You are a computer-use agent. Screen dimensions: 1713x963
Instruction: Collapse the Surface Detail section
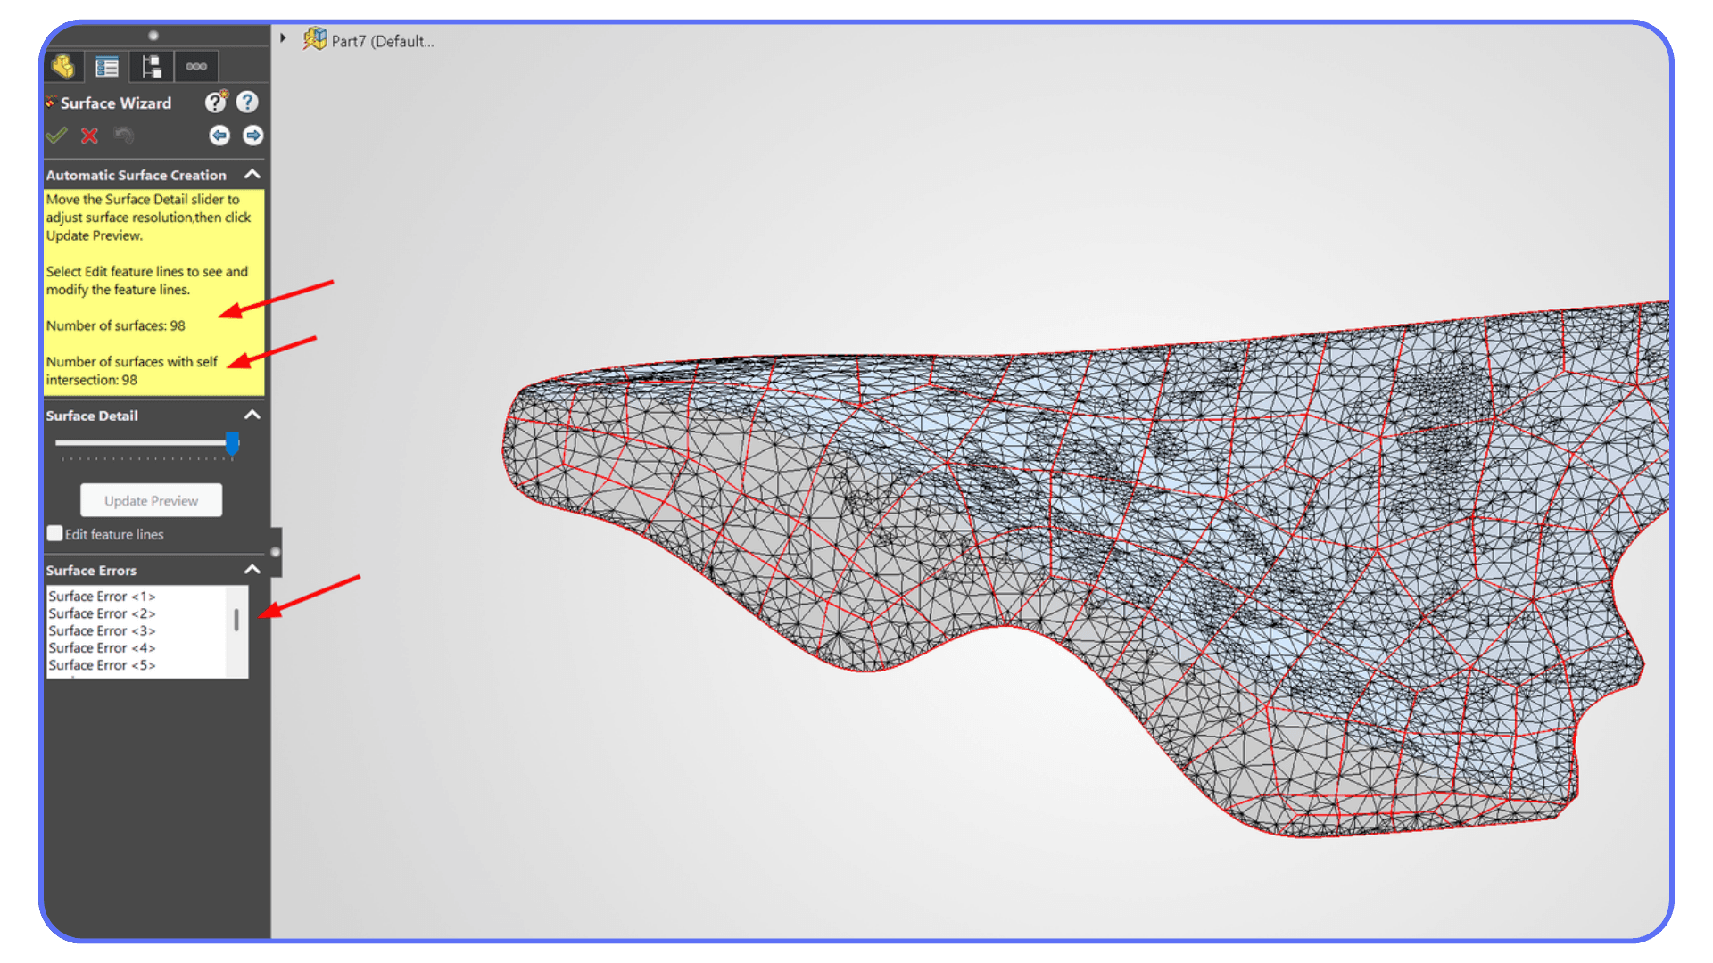252,415
